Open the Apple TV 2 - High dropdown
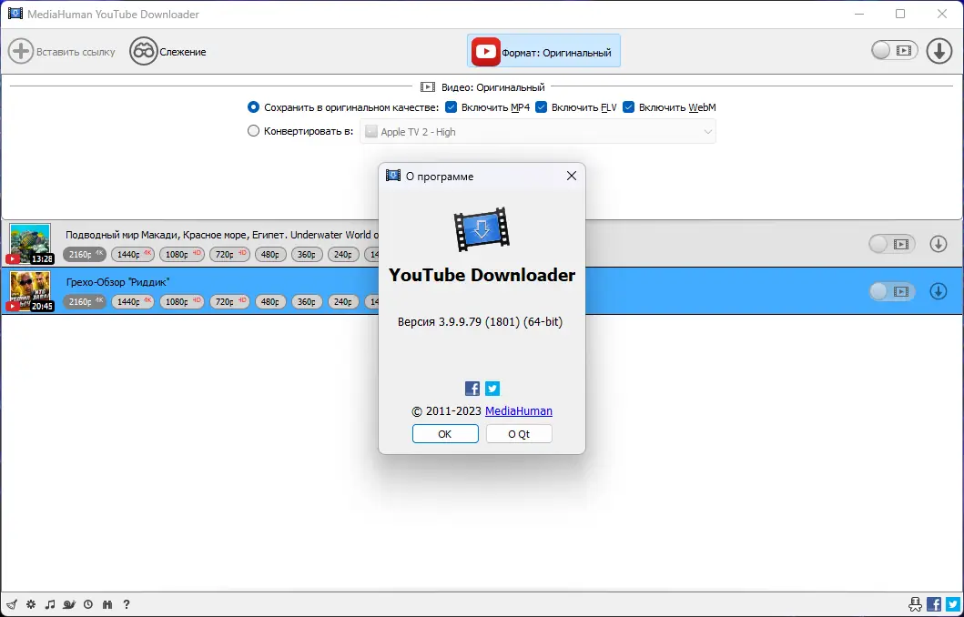This screenshot has width=964, height=617. coord(538,130)
